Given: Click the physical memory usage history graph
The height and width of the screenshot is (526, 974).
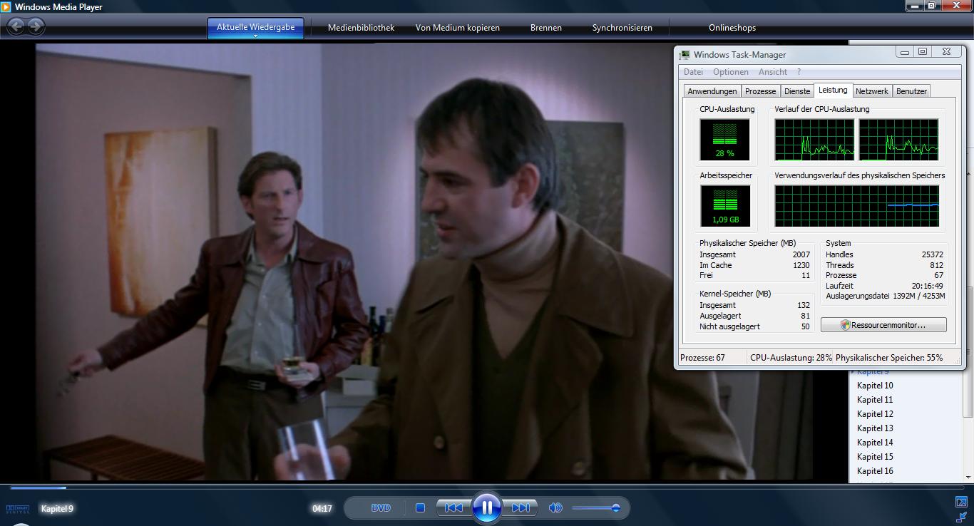Looking at the screenshot, I should (857, 206).
